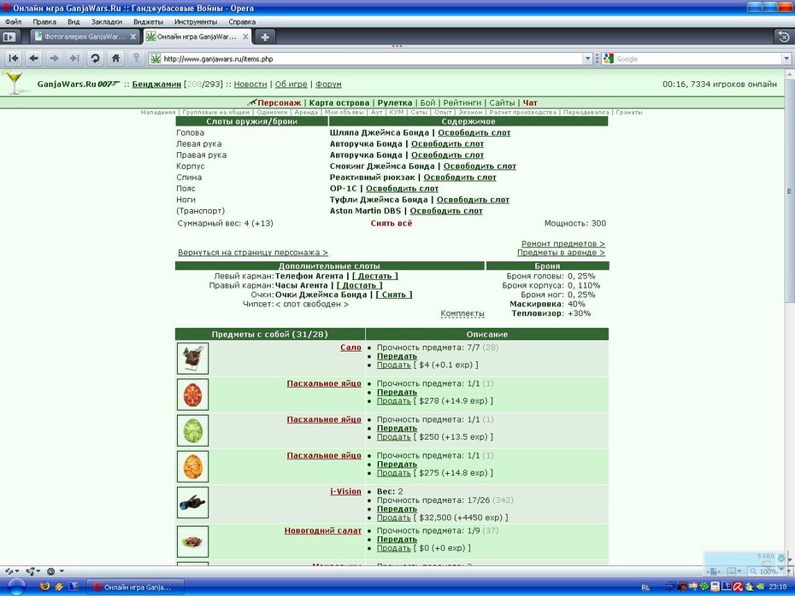Open the Новости link
Viewport: 795px width, 596px height.
(250, 84)
